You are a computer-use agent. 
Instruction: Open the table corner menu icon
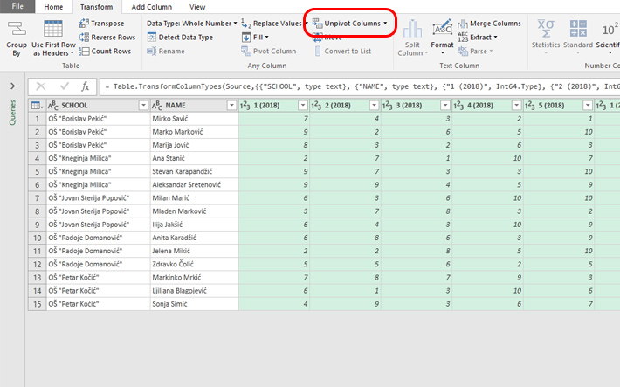(x=38, y=105)
